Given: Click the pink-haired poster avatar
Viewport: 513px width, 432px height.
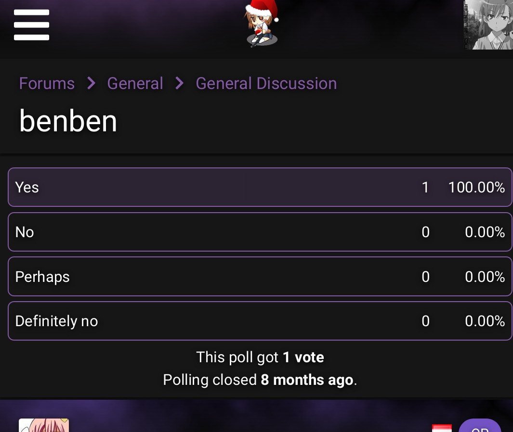Looking at the screenshot, I should click(44, 425).
